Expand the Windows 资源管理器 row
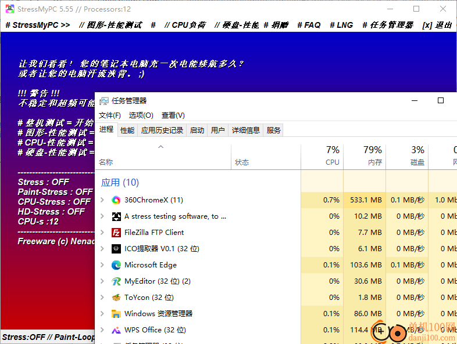Image resolution: width=457 pixels, height=344 pixels. [x=102, y=314]
